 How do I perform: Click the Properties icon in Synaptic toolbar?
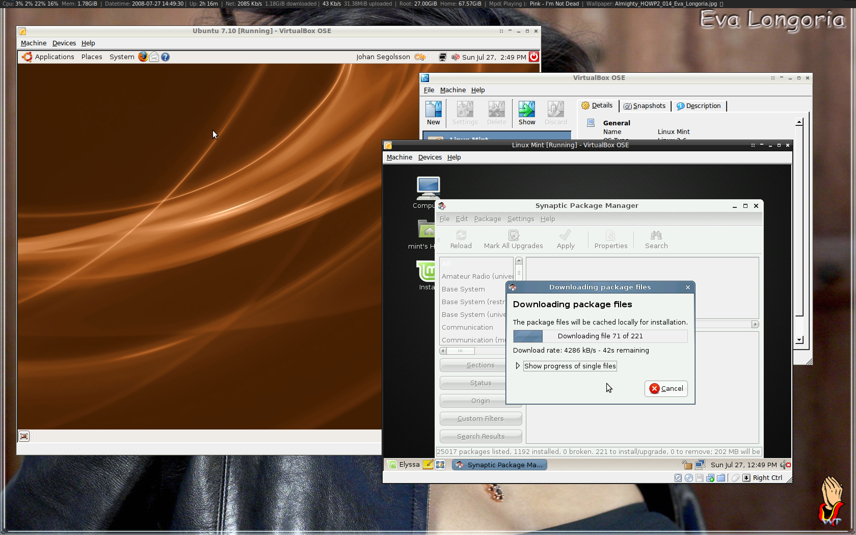click(610, 239)
